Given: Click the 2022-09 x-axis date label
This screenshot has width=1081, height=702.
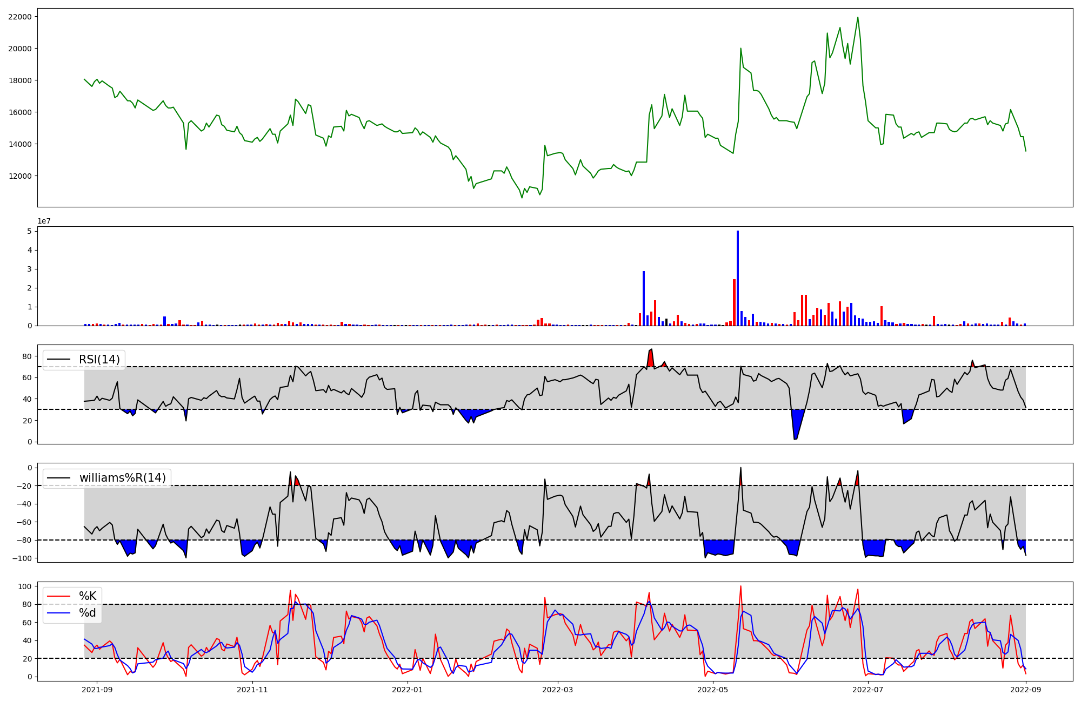Looking at the screenshot, I should 1026,690.
